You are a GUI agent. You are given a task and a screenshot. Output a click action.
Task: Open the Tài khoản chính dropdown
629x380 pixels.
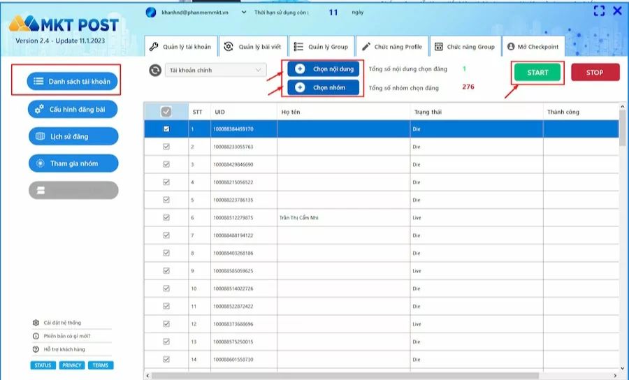coord(217,70)
